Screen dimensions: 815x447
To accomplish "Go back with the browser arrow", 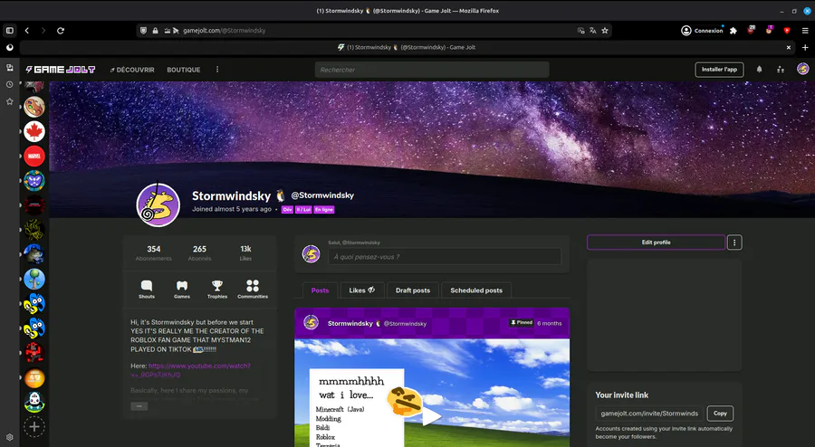I will pos(27,31).
